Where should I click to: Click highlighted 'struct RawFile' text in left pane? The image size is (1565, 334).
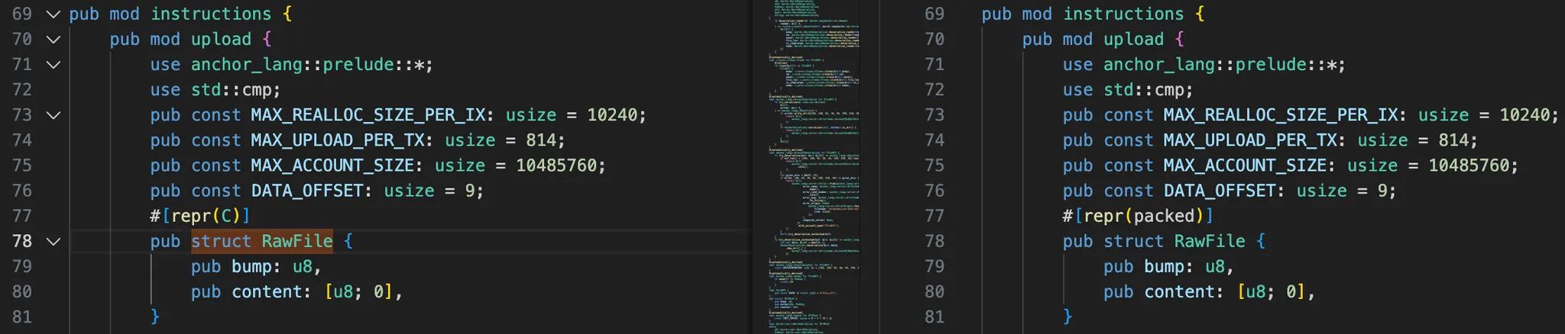coord(261,242)
